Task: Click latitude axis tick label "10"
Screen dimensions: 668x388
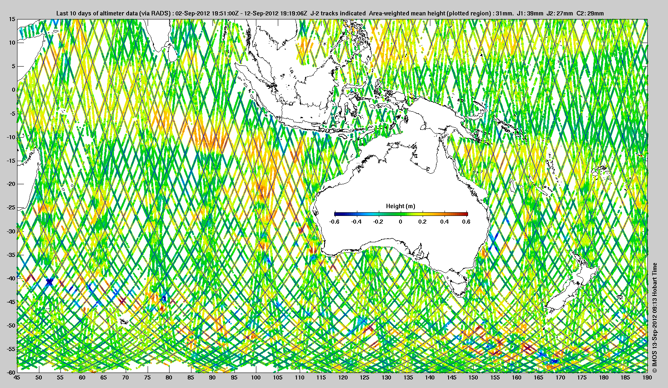Action: click(x=12, y=43)
